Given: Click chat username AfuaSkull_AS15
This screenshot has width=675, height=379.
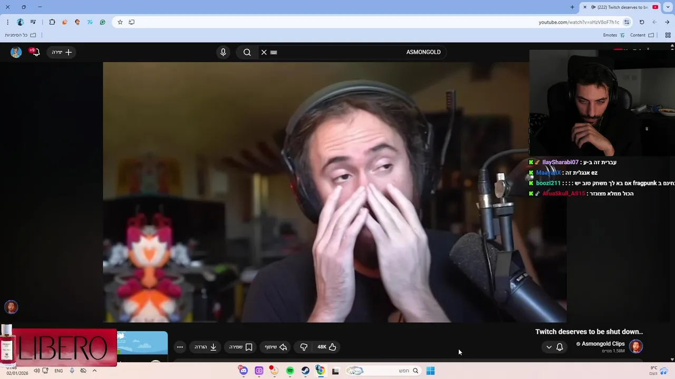Looking at the screenshot, I should click(x=564, y=194).
